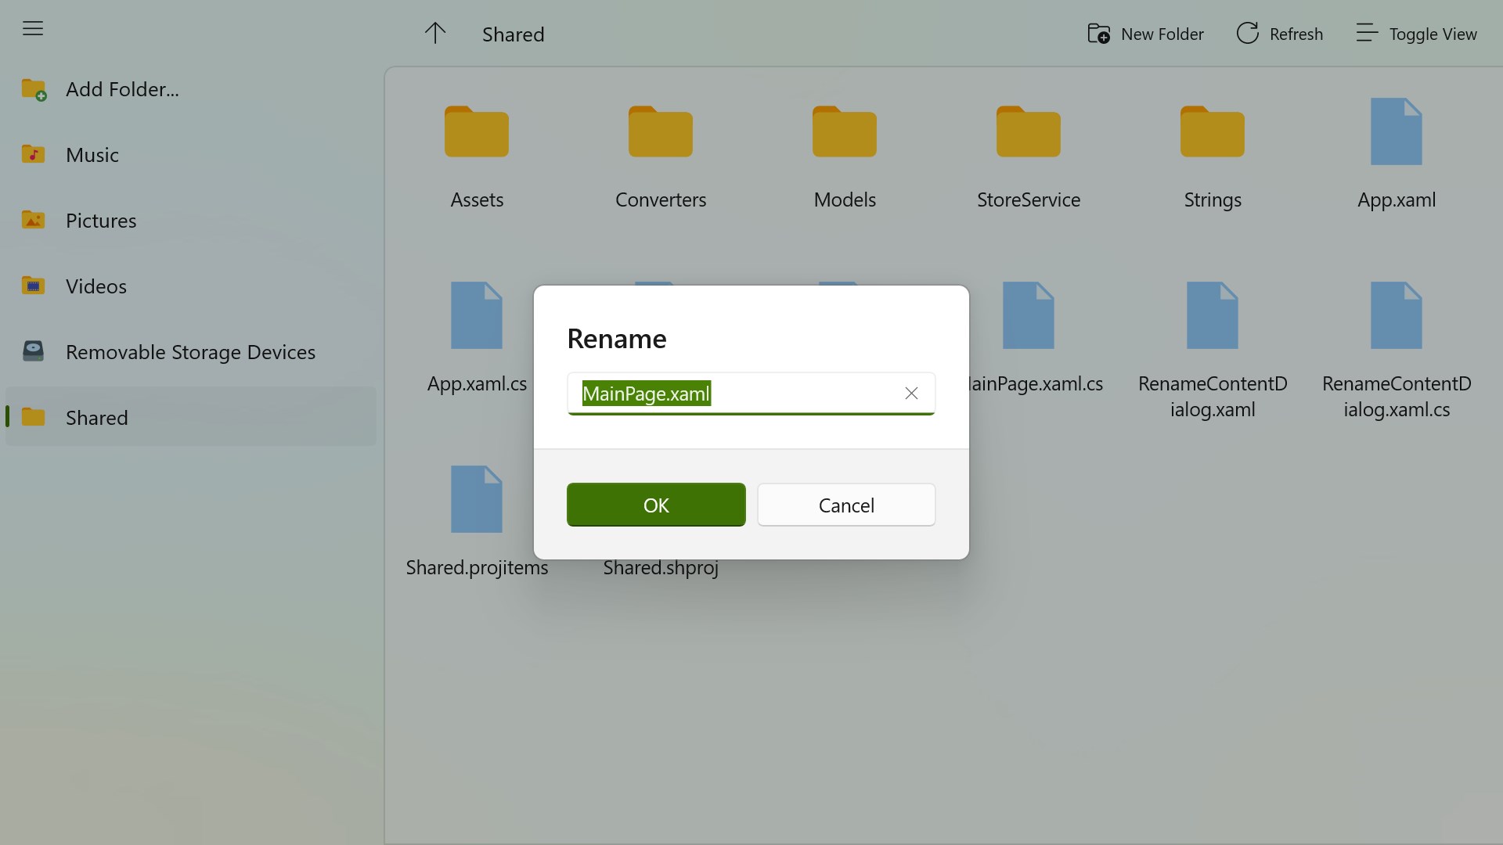Image resolution: width=1503 pixels, height=845 pixels.
Task: Click the Videos sidebar label
Action: [x=96, y=286]
